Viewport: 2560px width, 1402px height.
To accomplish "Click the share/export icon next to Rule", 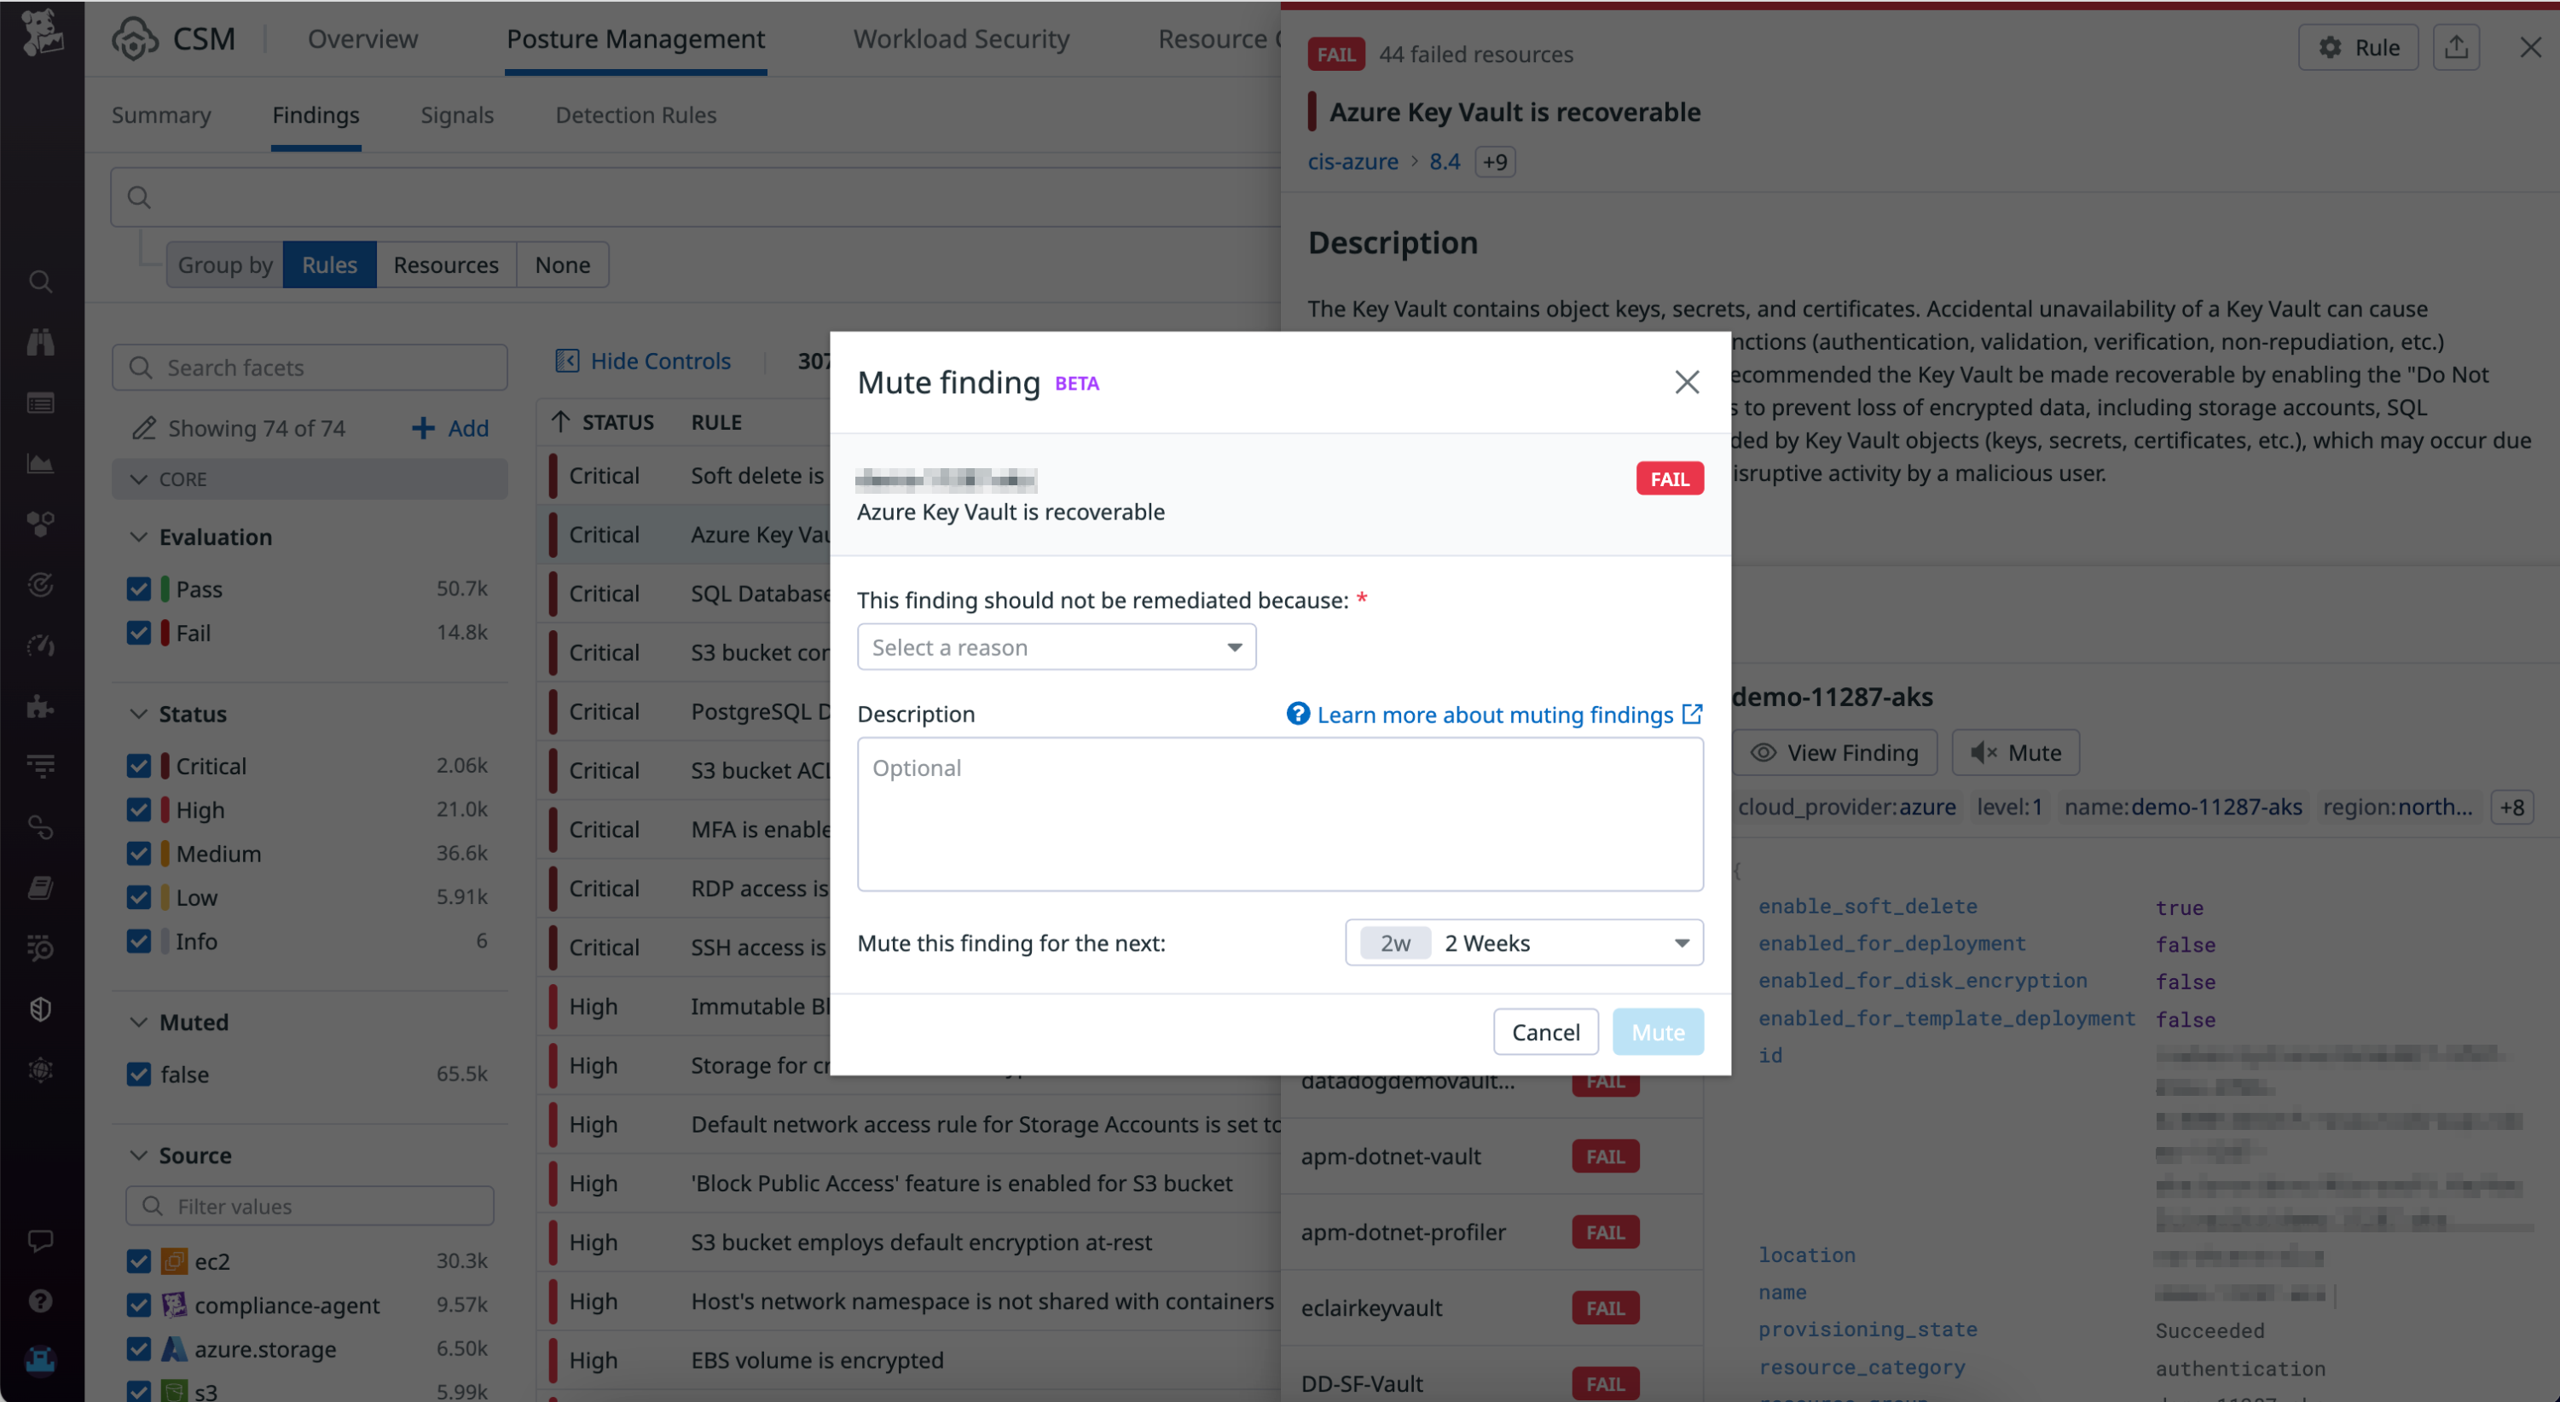I will click(x=2456, y=48).
